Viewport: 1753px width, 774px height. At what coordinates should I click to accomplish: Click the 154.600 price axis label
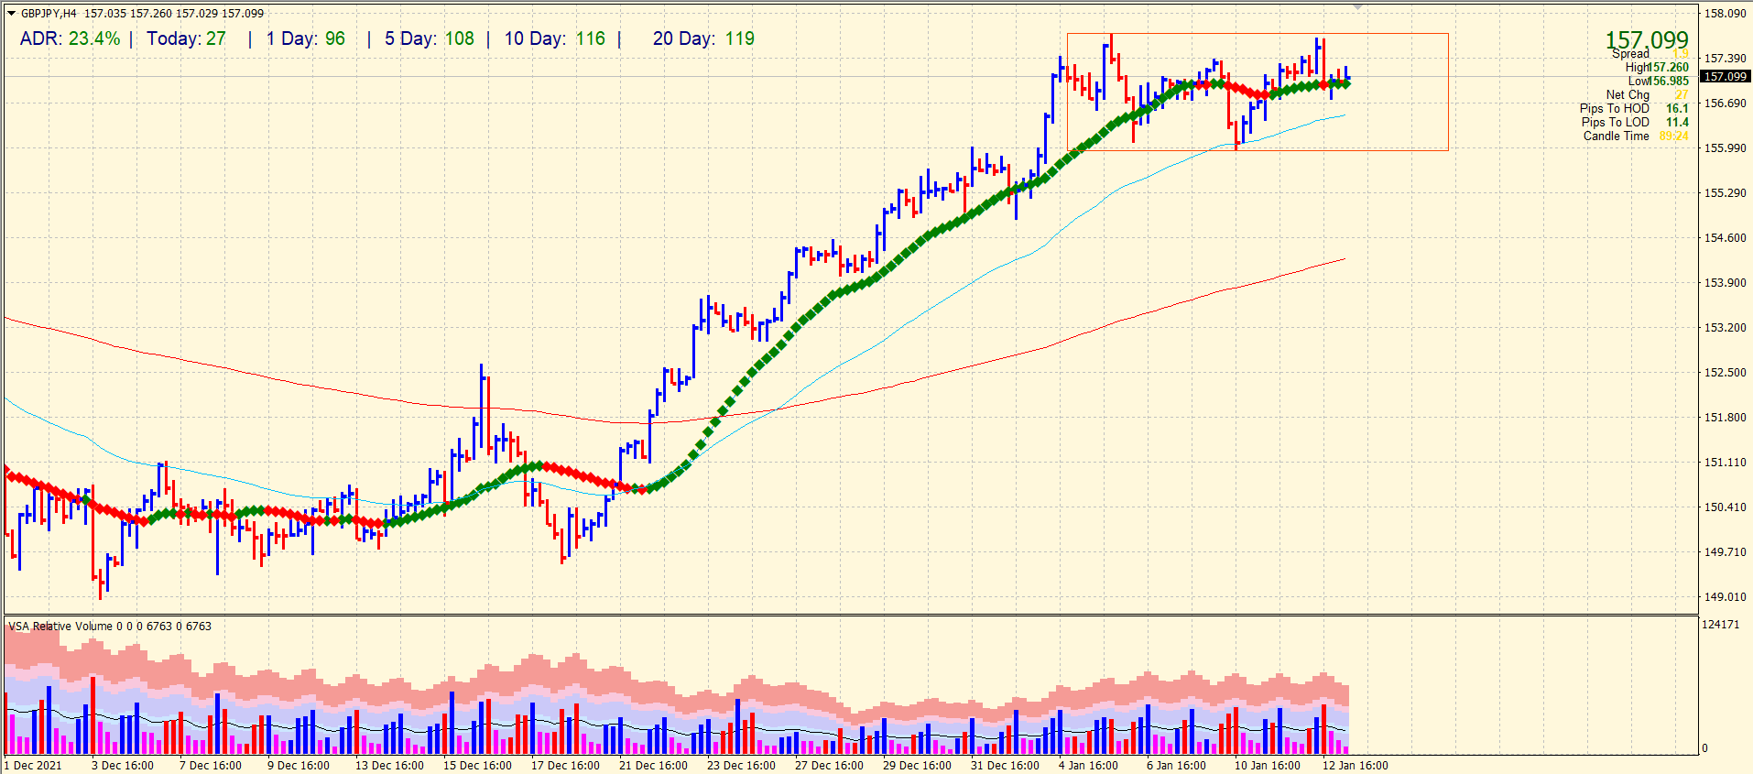1725,238
